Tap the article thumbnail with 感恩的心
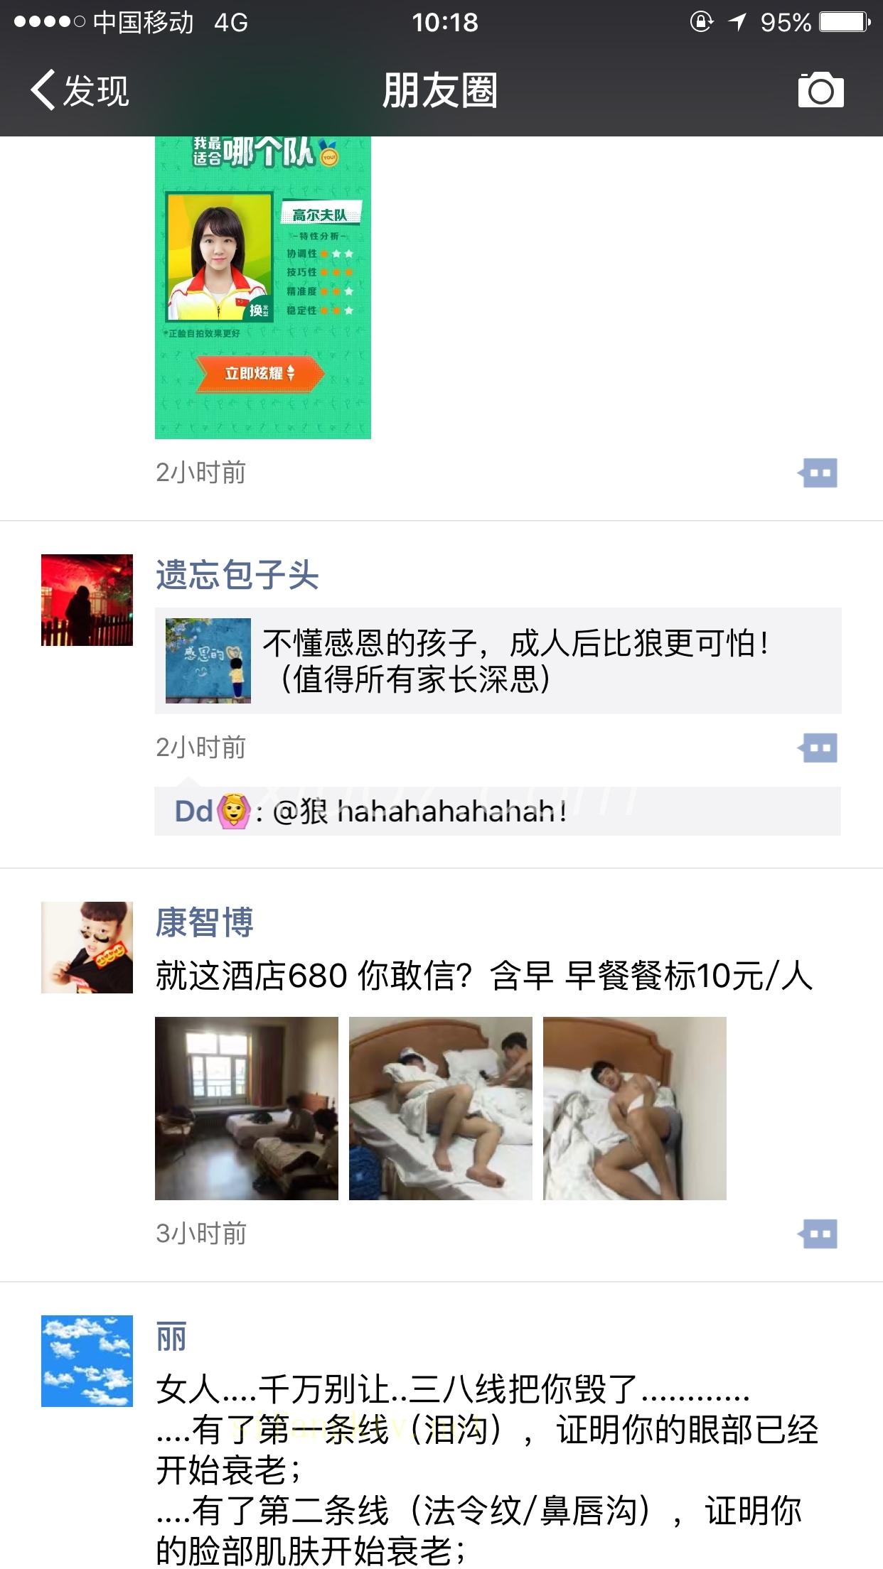The image size is (883, 1569). 208,661
